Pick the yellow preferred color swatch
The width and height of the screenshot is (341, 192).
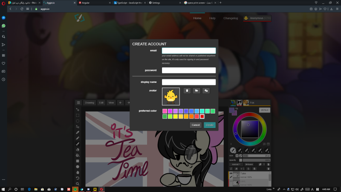[x=175, y=116]
